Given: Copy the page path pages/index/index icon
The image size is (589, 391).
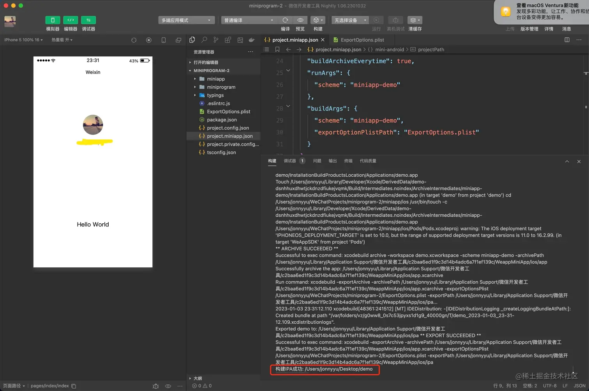Looking at the screenshot, I should [x=74, y=386].
